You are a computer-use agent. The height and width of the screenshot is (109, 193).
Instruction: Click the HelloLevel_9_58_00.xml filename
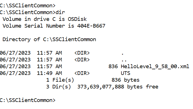(x=155, y=66)
